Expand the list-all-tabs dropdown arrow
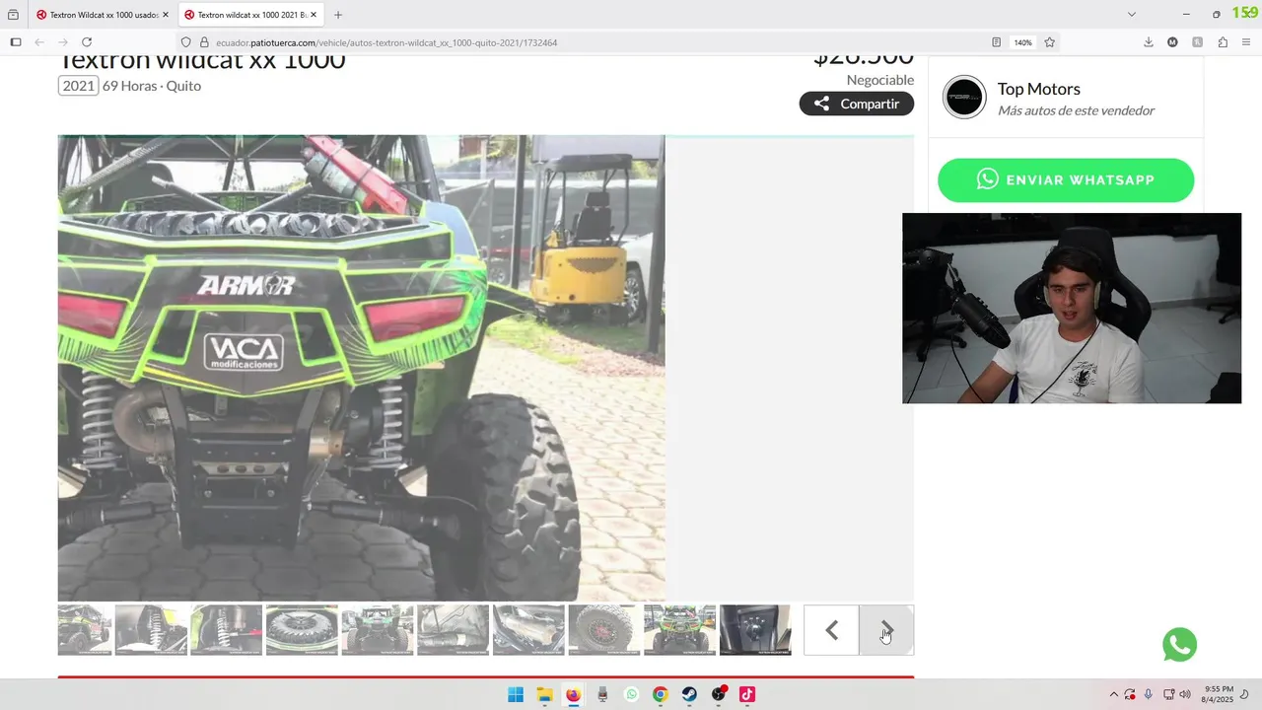Screen dimensions: 1262x710 point(1132,15)
